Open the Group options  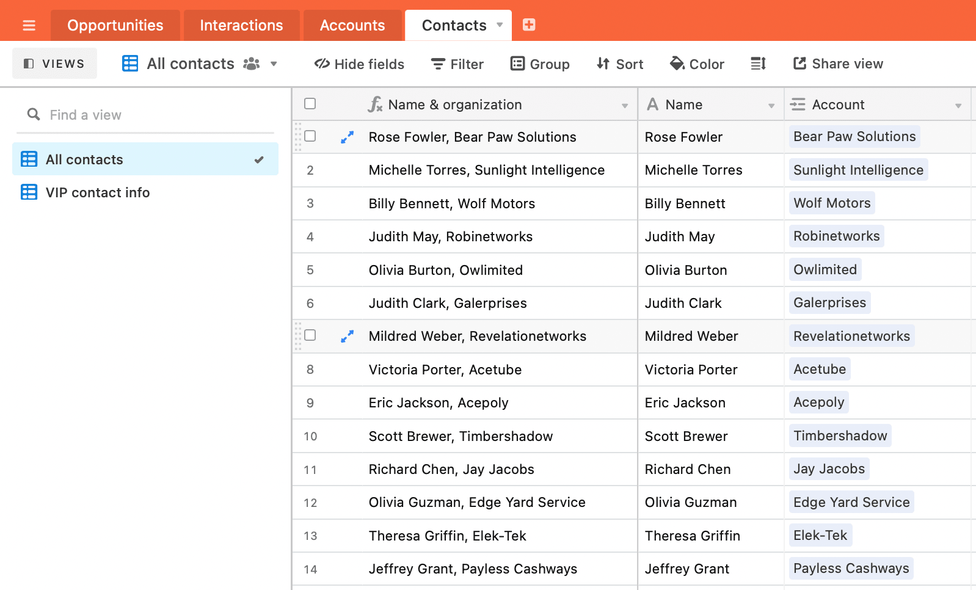(x=540, y=64)
